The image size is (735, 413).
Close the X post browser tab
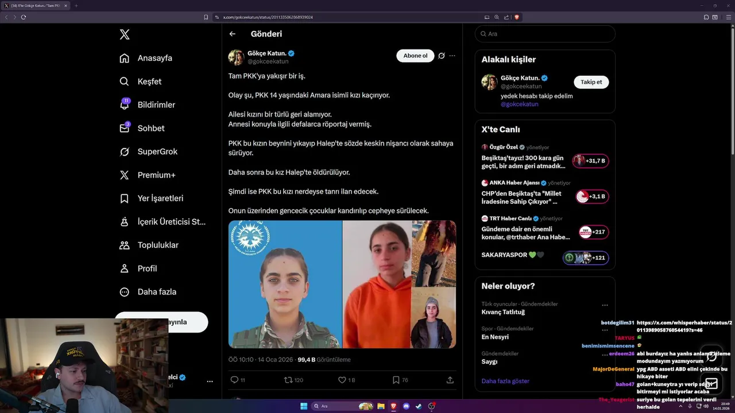pos(65,6)
